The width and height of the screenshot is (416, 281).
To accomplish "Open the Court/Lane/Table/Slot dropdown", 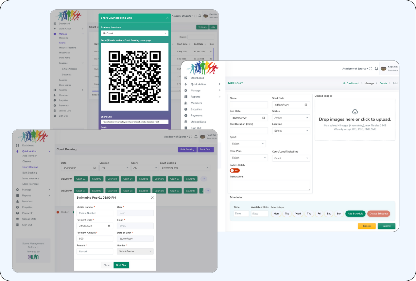I will [291, 158].
